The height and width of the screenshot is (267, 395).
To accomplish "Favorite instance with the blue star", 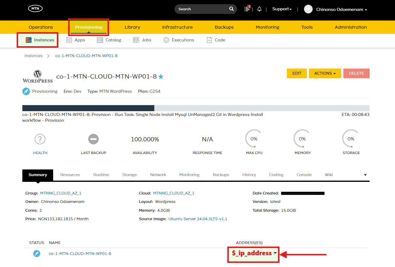I will click(161, 77).
